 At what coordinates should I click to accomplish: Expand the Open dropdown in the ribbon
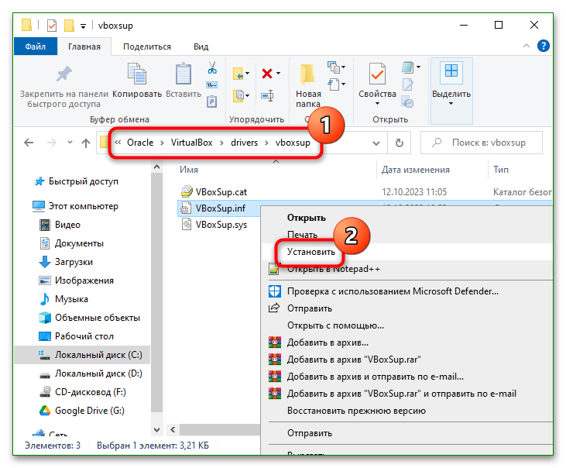pos(418,67)
